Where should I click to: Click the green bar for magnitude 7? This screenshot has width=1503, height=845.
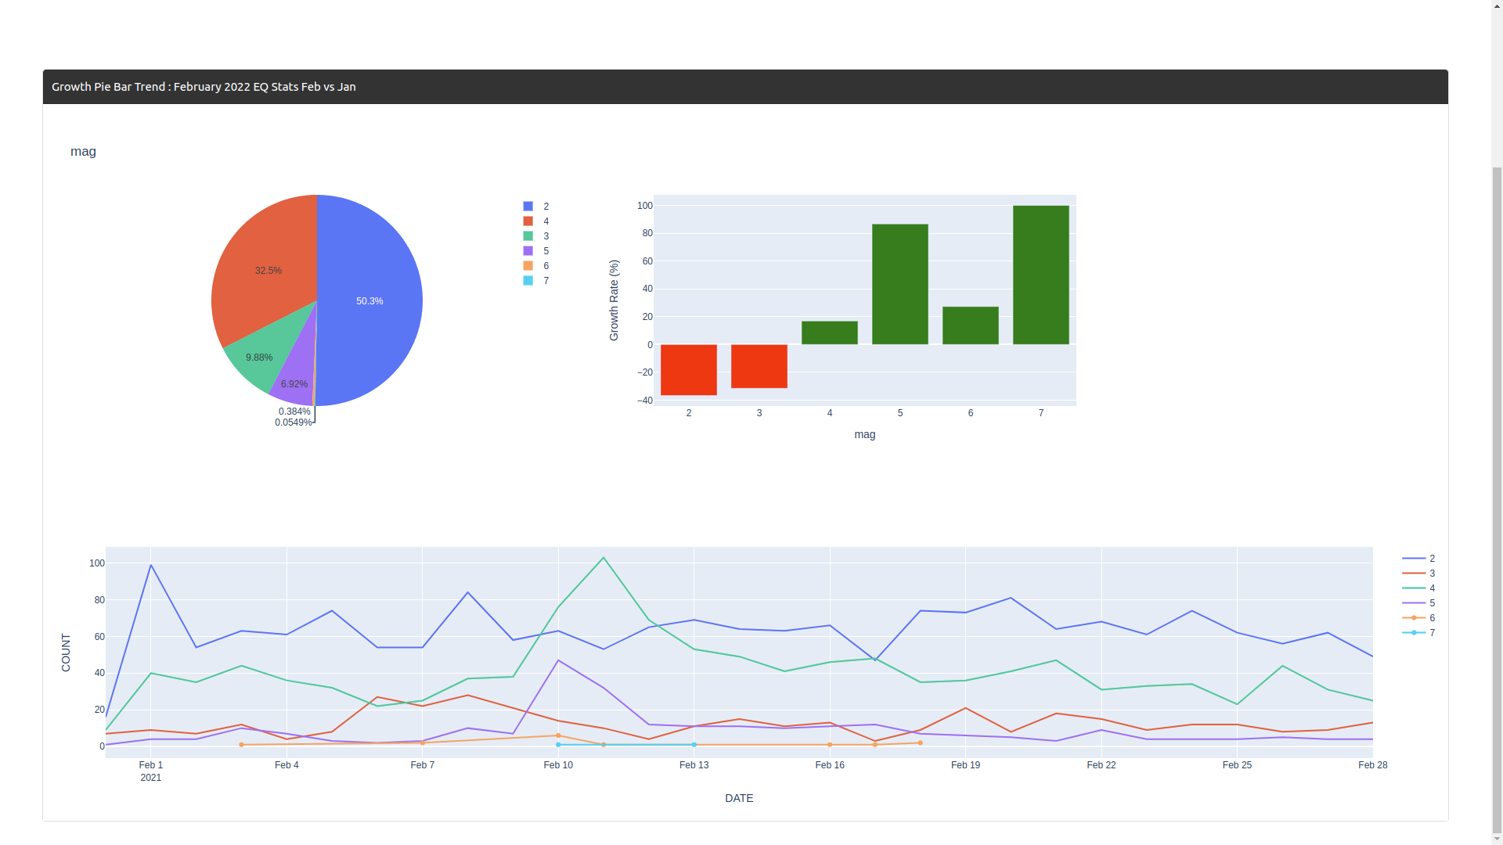pos(1040,275)
